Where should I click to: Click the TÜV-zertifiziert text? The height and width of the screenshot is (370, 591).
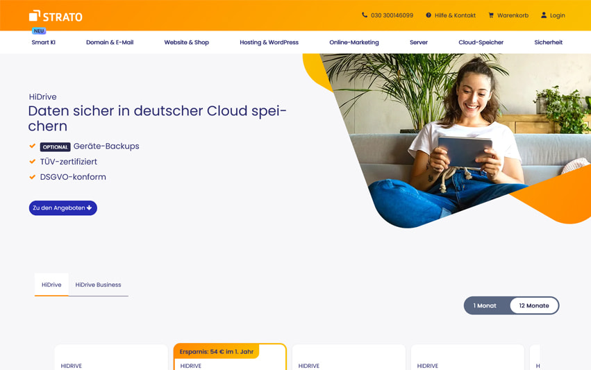(x=69, y=162)
